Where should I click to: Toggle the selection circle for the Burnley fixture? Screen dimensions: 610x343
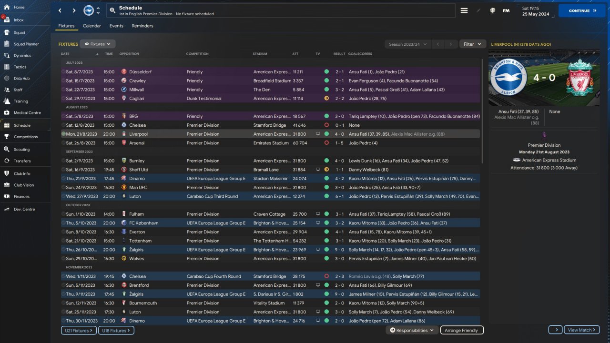[x=63, y=161]
